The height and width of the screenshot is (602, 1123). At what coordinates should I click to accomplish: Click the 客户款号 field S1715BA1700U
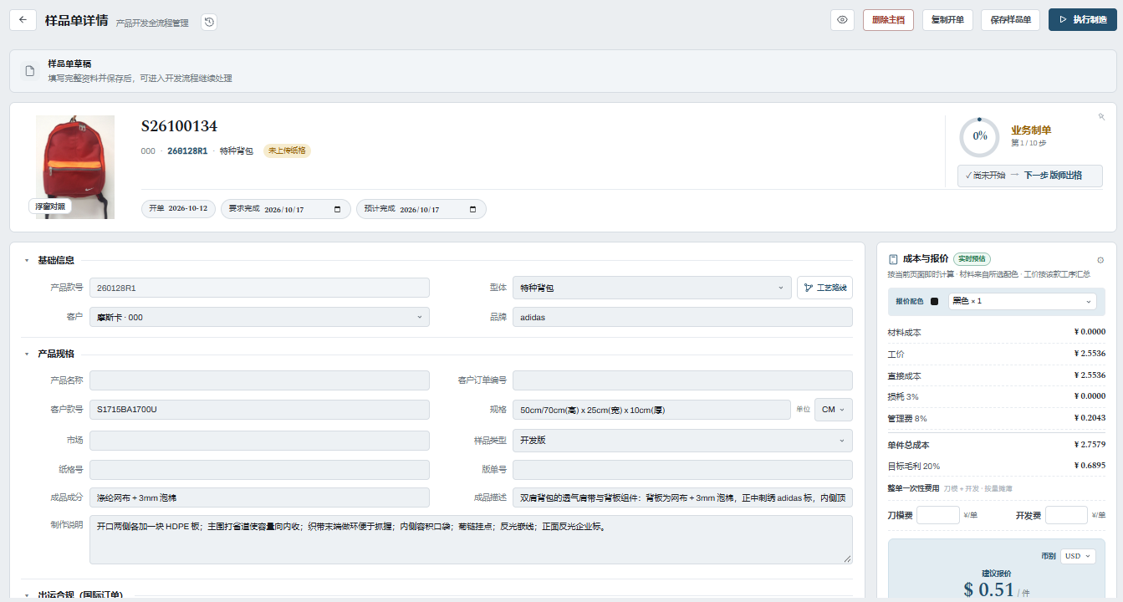click(259, 410)
